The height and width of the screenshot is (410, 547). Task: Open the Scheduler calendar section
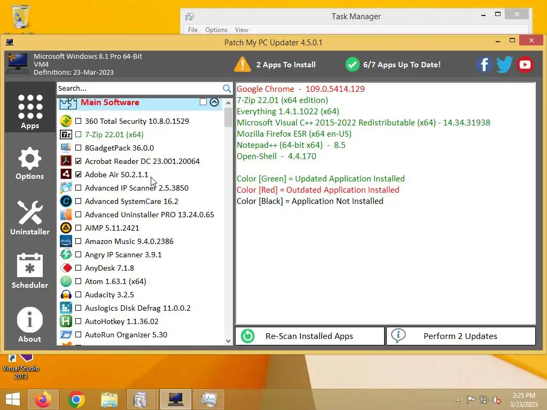30,271
